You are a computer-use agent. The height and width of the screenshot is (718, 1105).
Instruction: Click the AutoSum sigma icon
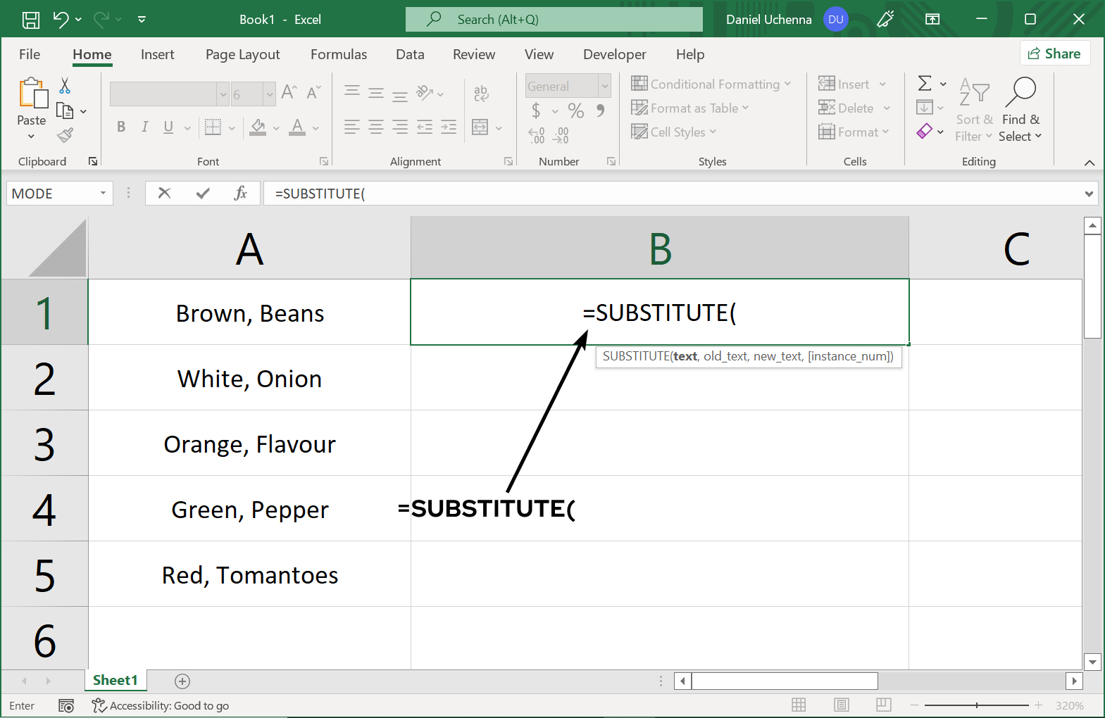(x=925, y=84)
